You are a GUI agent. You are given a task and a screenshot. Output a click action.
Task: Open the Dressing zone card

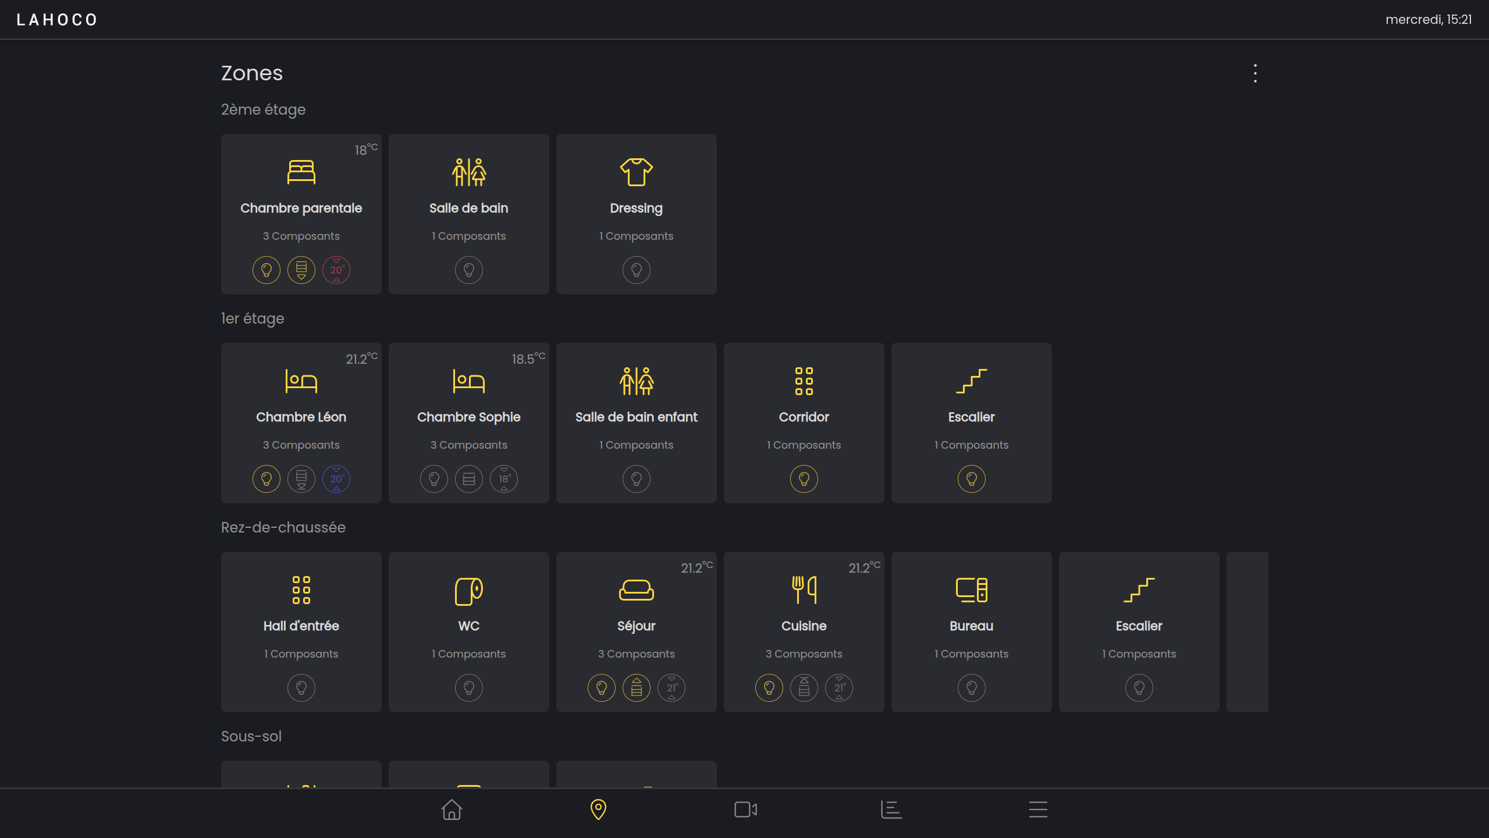(636, 208)
